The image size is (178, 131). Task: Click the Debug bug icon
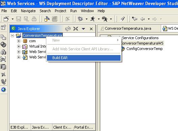pos(80,19)
